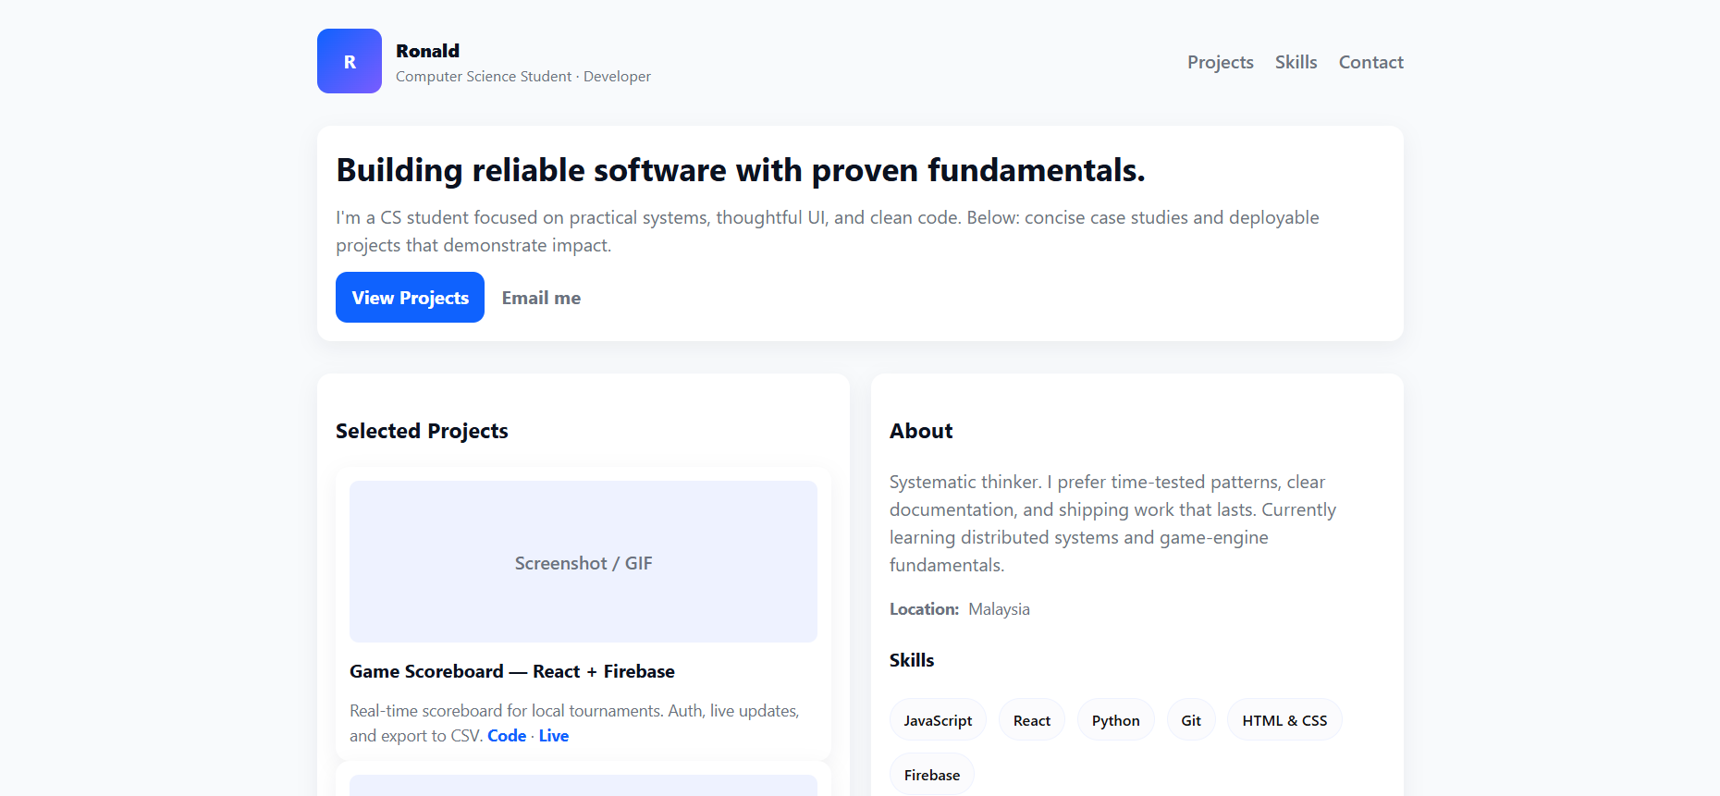
Task: Select the Screenshot / GIF placeholder thumbnail
Action: click(583, 562)
